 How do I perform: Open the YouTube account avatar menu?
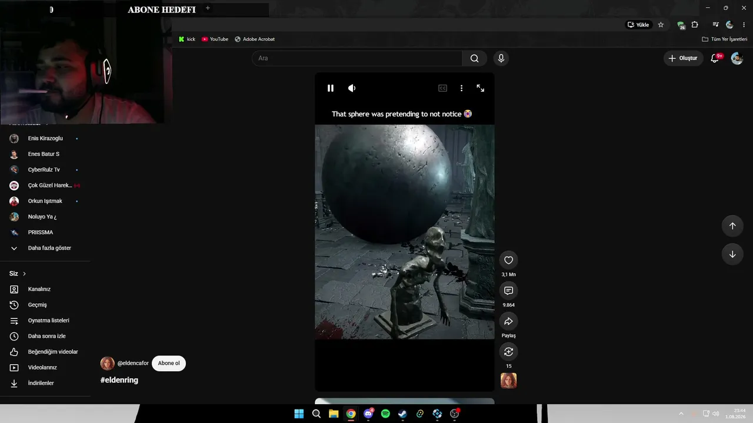tap(737, 58)
